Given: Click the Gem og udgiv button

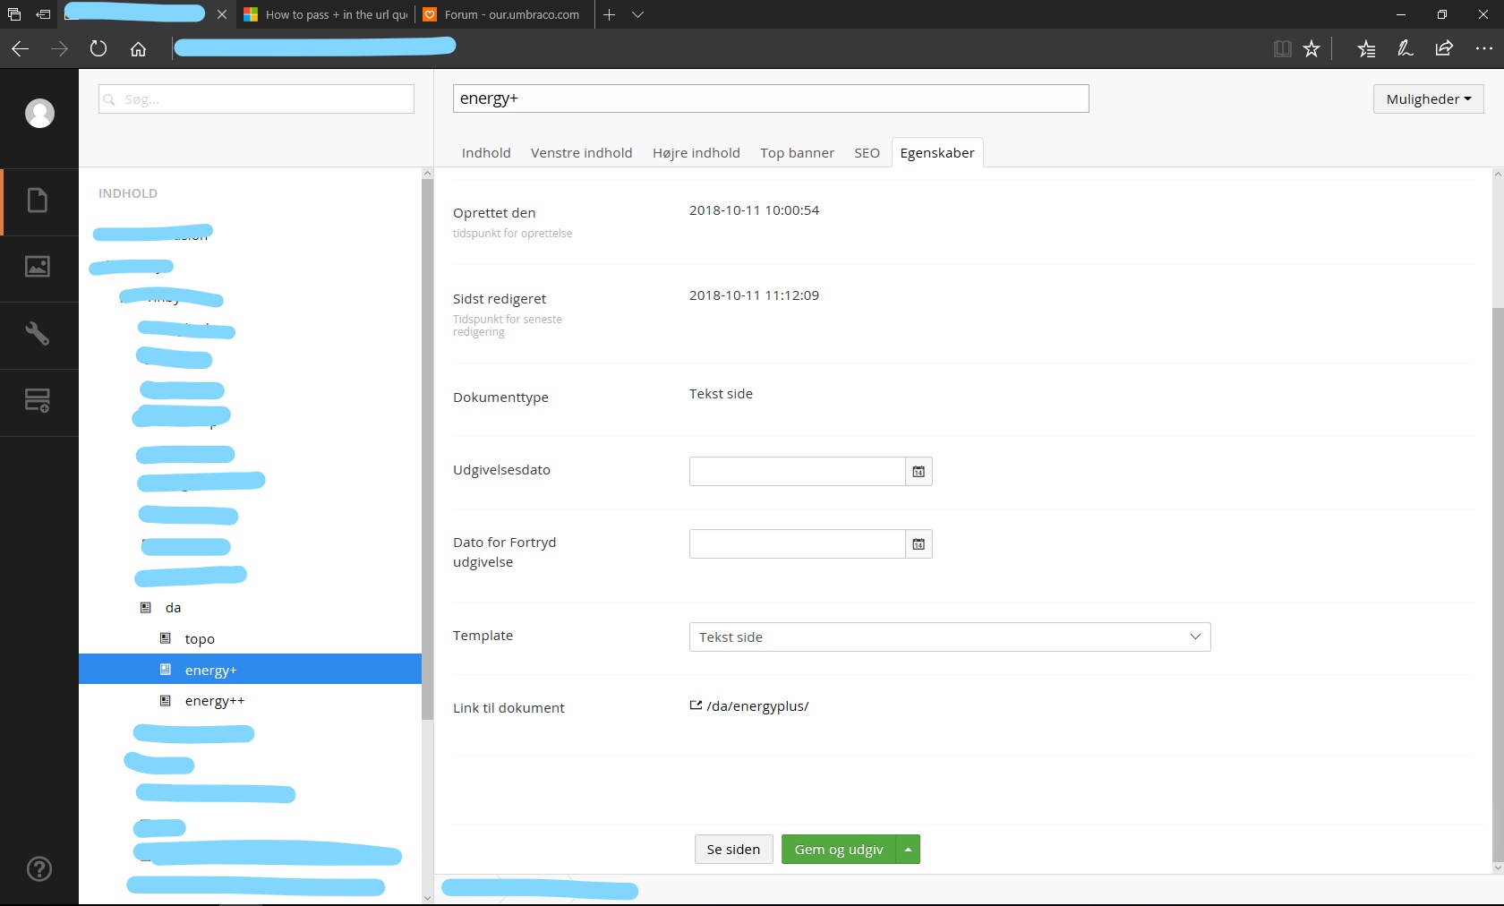Looking at the screenshot, I should coord(838,850).
